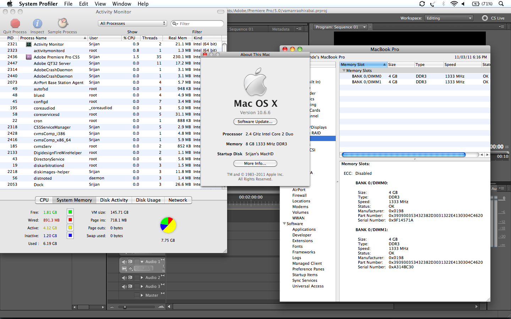Image resolution: width=511 pixels, height=319 pixels.
Task: Expand the Master track
Action: (142, 295)
